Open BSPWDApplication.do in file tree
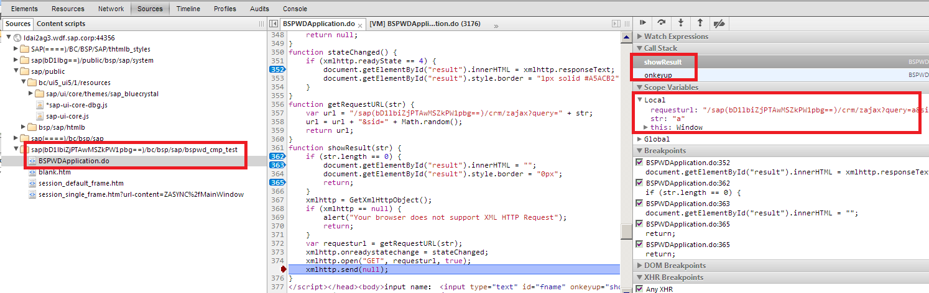This screenshot has width=929, height=293. [x=73, y=161]
